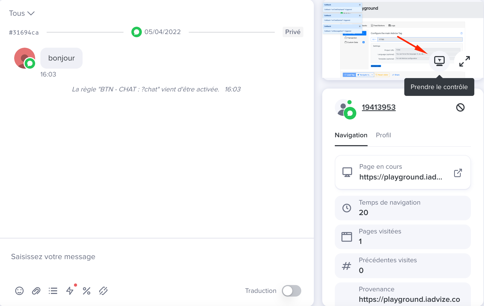Image resolution: width=484 pixels, height=306 pixels.
Task: Click the Provenance URL
Action: (409, 299)
